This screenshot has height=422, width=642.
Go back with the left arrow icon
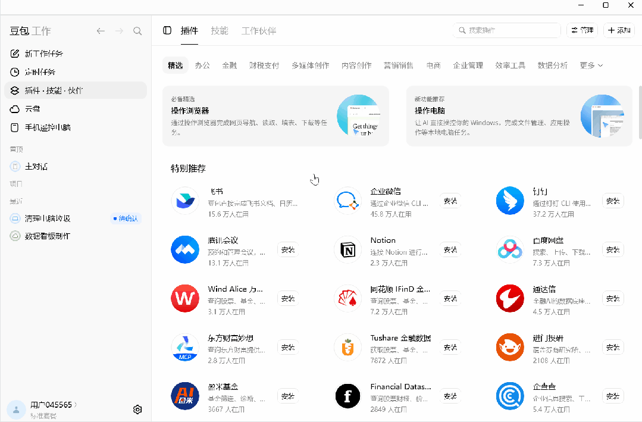coord(101,31)
